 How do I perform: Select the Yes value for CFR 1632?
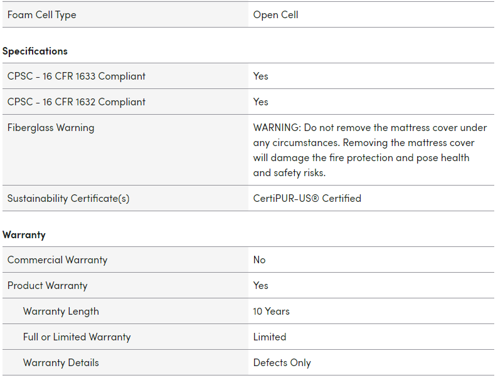pyautogui.click(x=261, y=102)
